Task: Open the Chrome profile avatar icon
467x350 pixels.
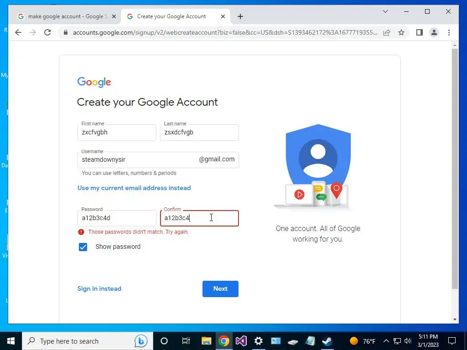Action: click(x=434, y=32)
